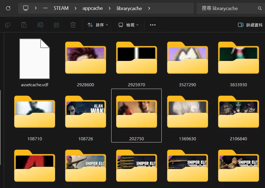Expand the chevron after appcache
This screenshot has width=265, height=188.
110,8
